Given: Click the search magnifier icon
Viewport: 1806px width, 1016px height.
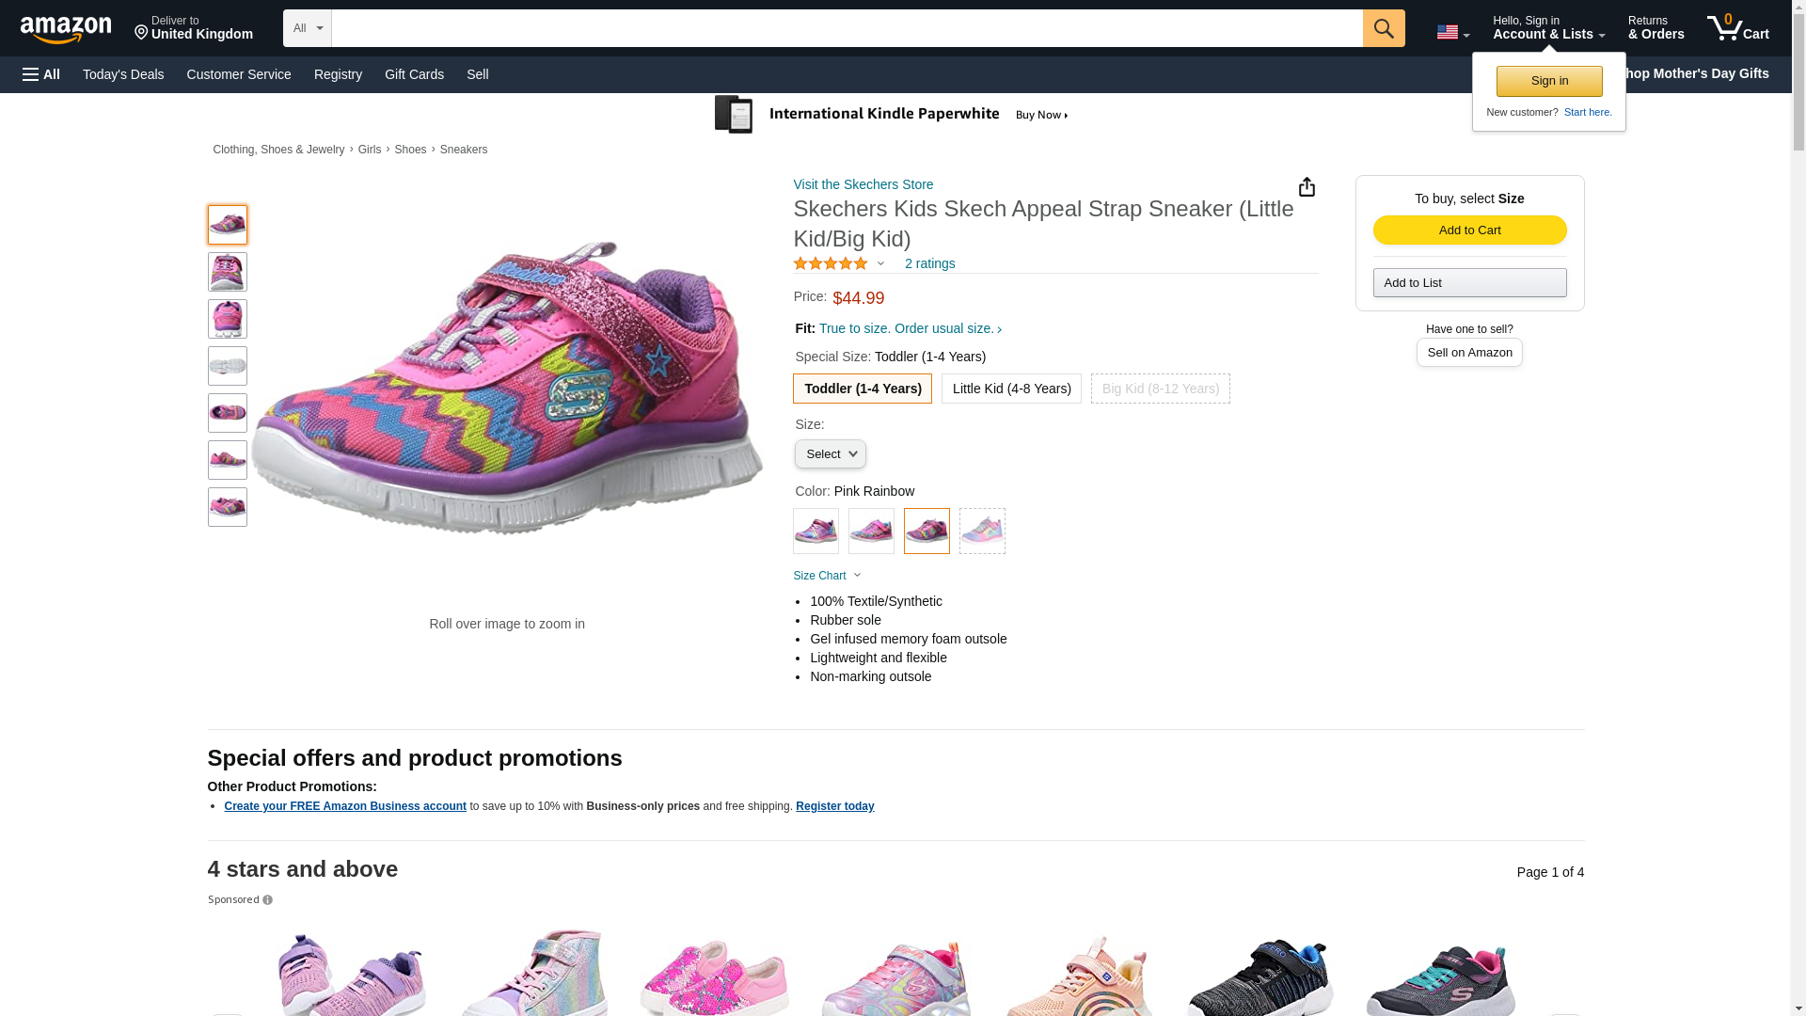Looking at the screenshot, I should tap(1383, 28).
